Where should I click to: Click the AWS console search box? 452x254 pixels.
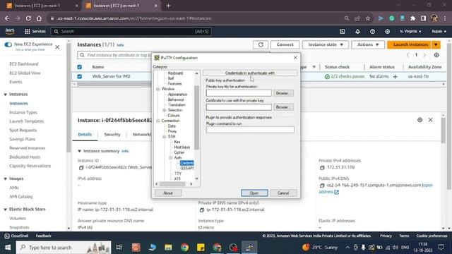pyautogui.click(x=131, y=31)
